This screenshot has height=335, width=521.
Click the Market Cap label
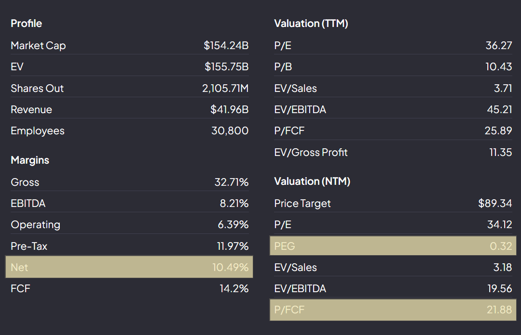coord(38,46)
